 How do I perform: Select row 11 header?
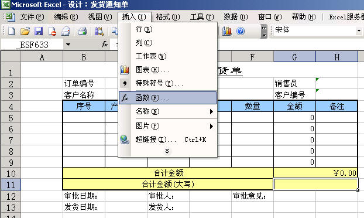(11, 185)
